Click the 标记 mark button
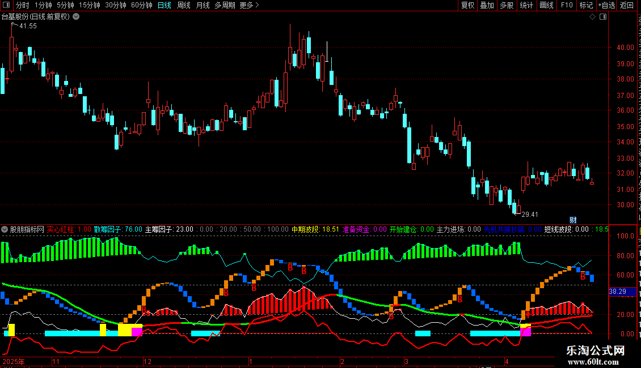The image size is (641, 368). point(586,5)
